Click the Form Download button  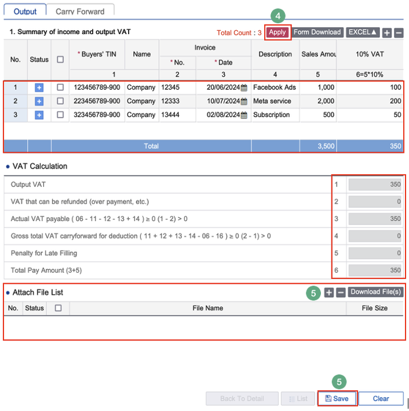(317, 32)
